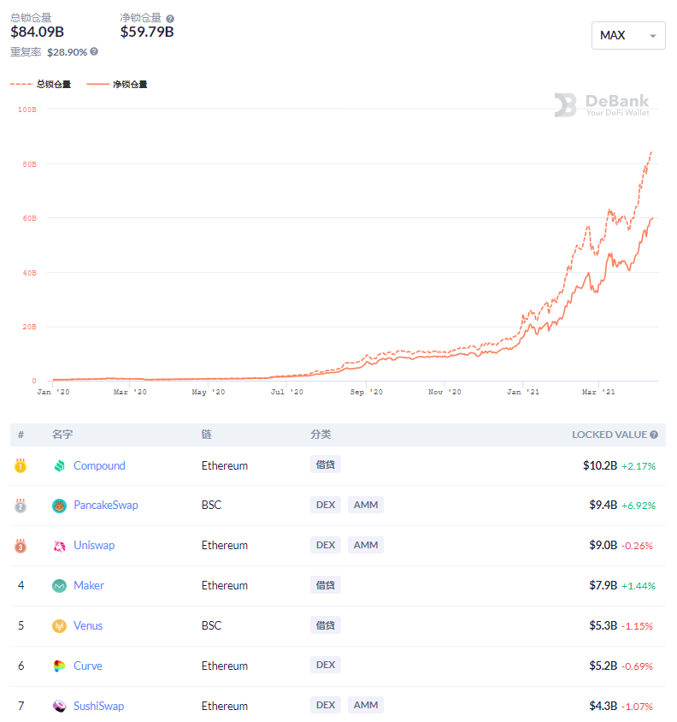
Task: Click the Curve logo icon
Action: 59,666
